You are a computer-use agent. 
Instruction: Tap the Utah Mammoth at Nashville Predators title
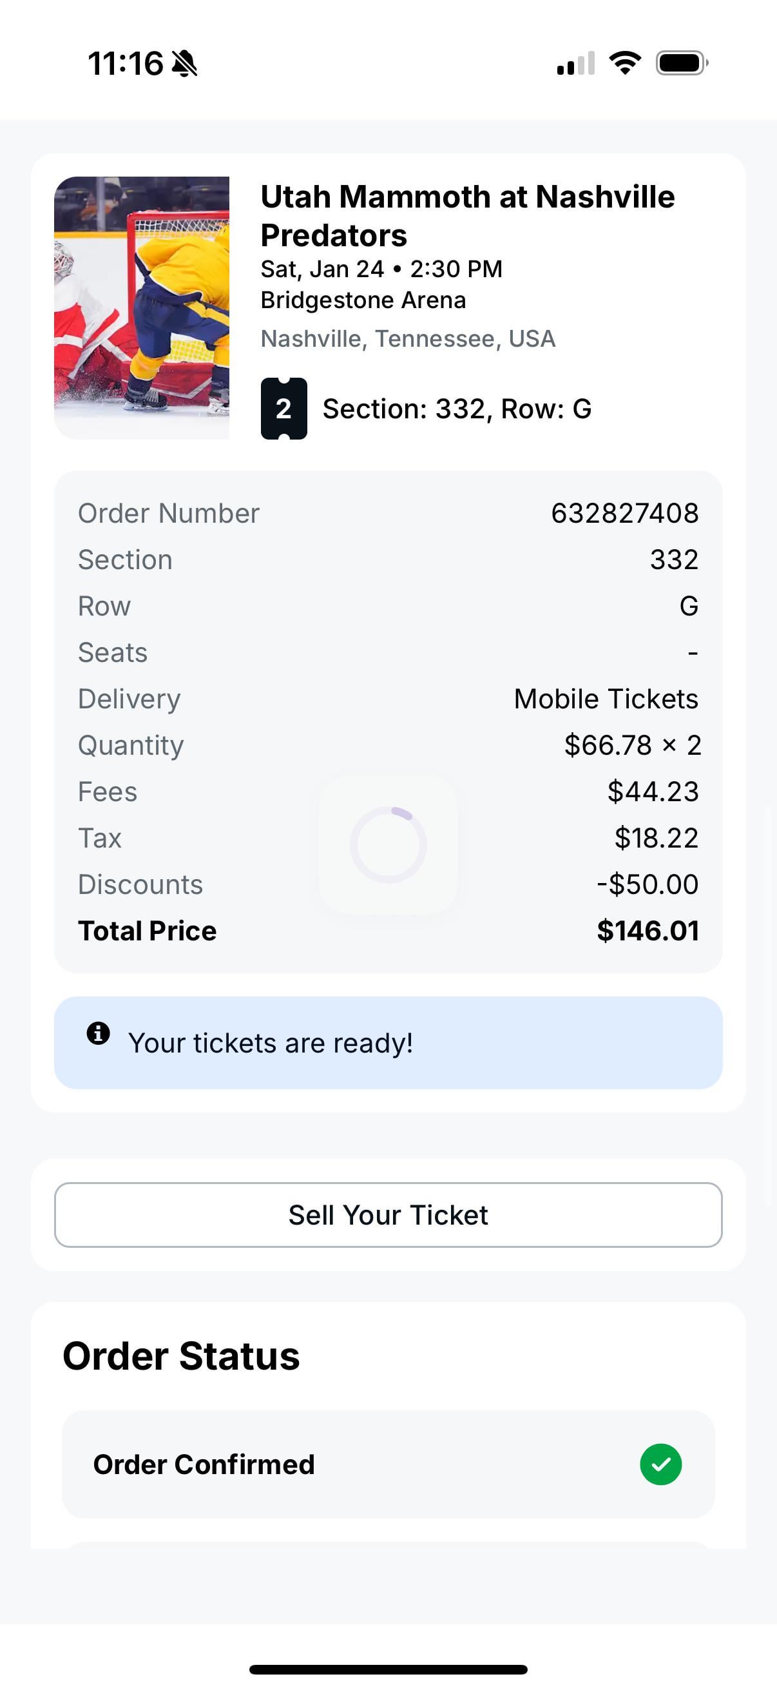coord(467,215)
